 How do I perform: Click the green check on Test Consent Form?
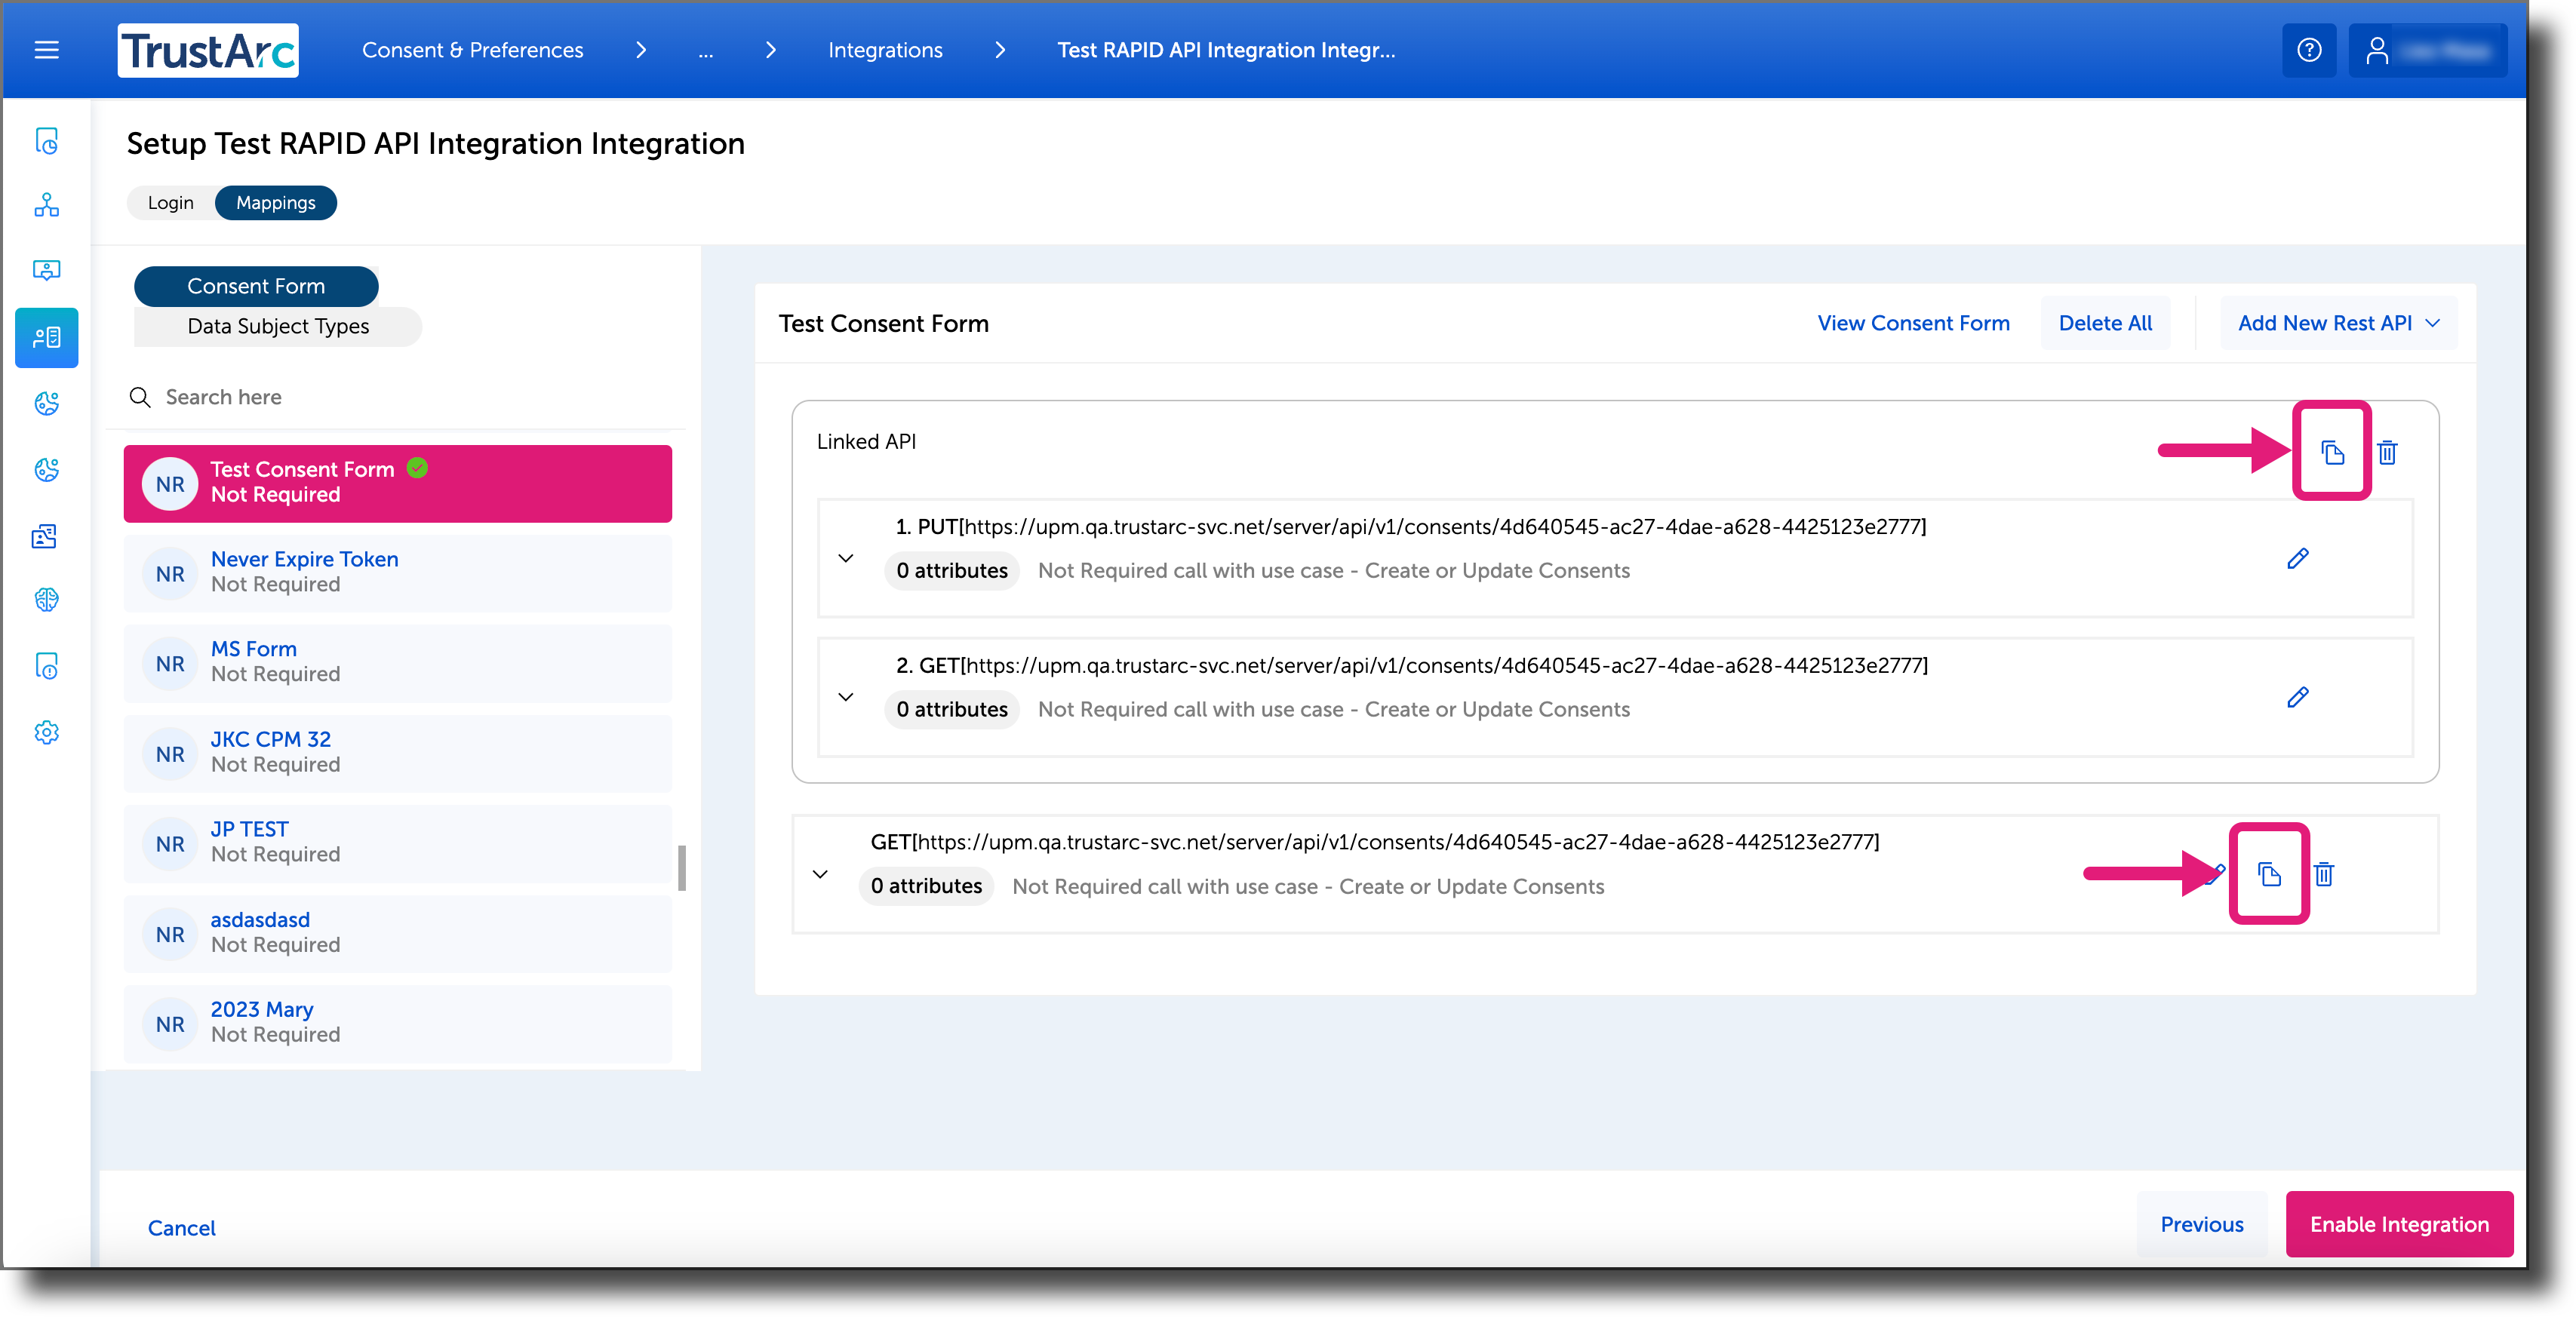(x=418, y=468)
